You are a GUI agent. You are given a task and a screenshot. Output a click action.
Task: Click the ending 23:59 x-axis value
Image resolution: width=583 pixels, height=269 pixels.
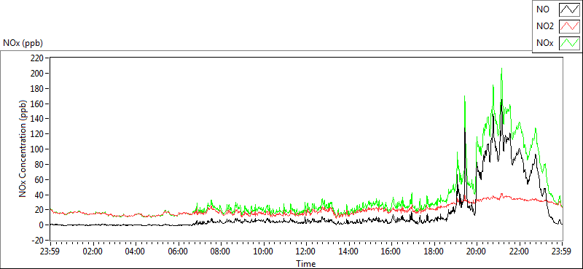562,251
